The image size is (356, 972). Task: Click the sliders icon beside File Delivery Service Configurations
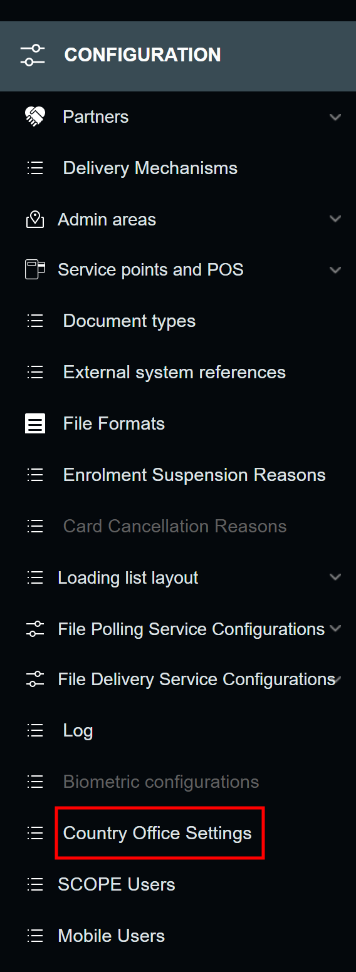tap(35, 679)
